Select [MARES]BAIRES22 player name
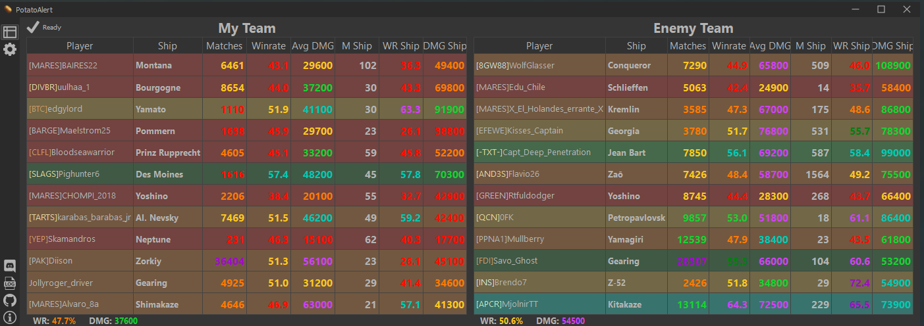 63,66
